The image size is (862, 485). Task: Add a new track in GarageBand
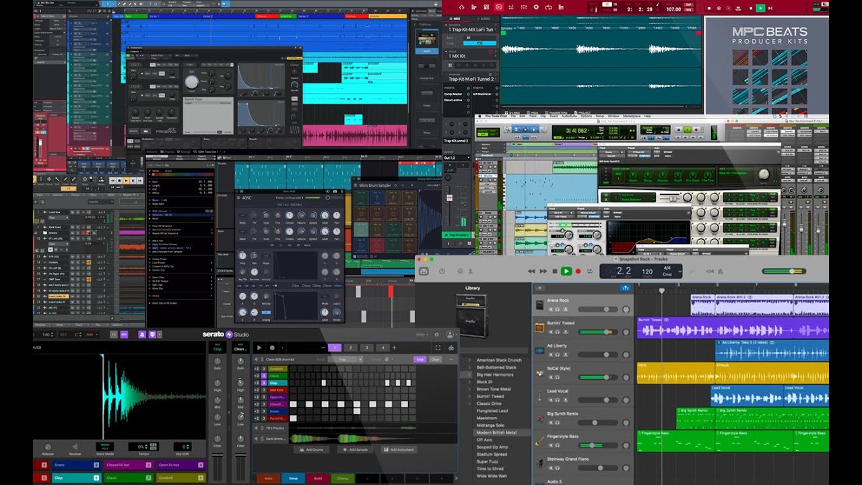tap(539, 288)
